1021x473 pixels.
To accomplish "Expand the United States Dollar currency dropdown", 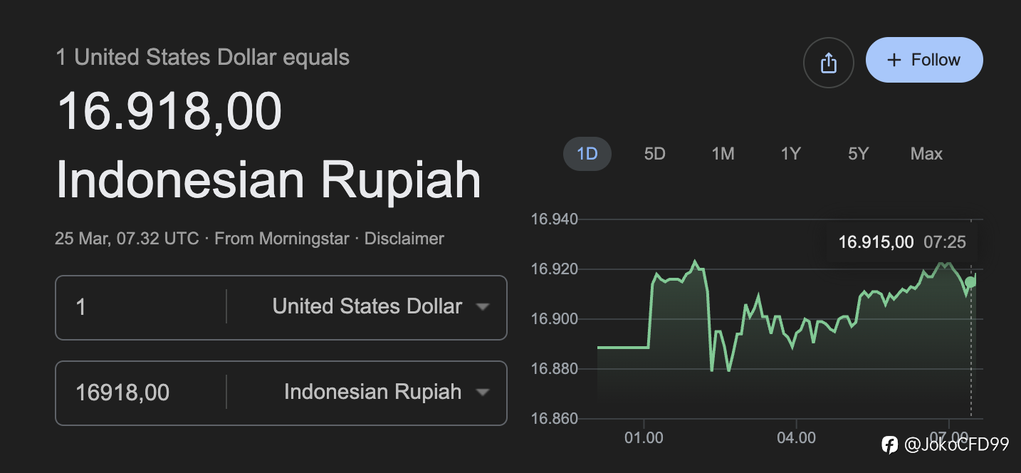I will point(377,307).
